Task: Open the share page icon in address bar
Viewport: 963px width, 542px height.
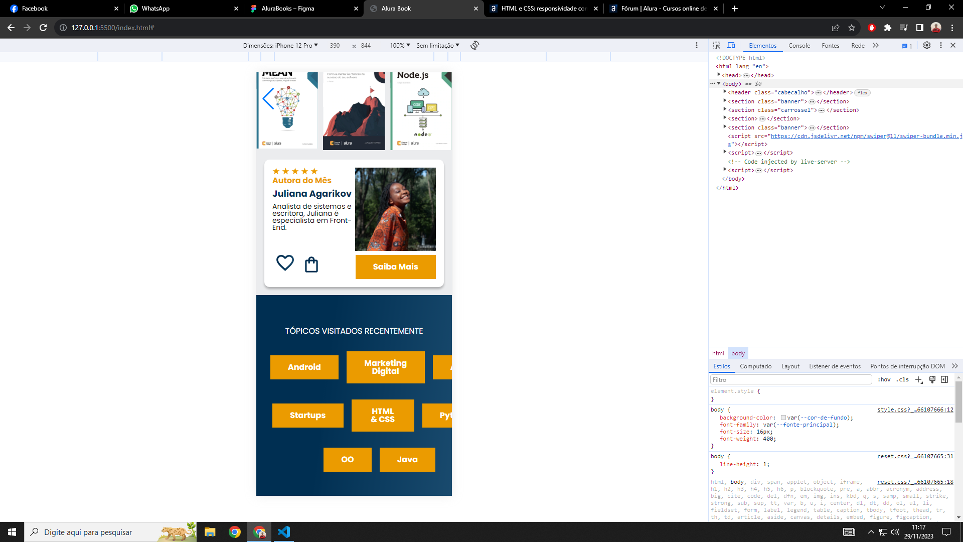Action: 836,28
